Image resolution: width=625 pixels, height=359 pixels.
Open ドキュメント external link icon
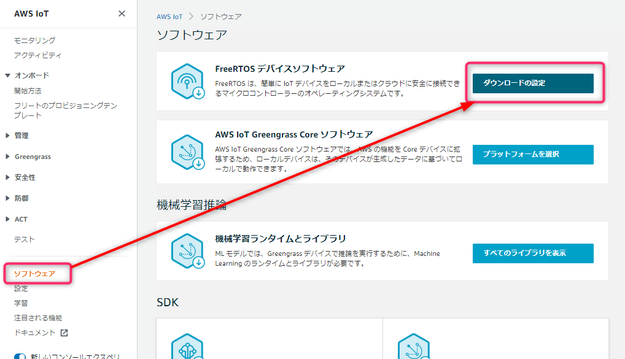64,333
